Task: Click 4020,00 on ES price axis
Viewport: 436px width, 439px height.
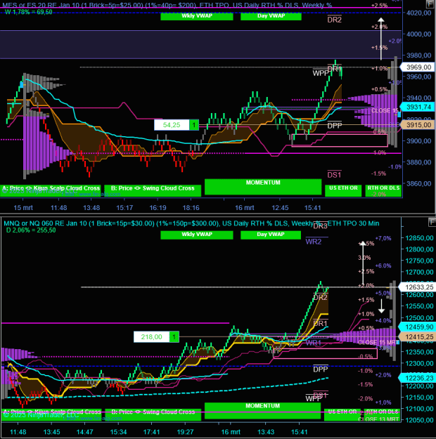Action: pos(419,13)
